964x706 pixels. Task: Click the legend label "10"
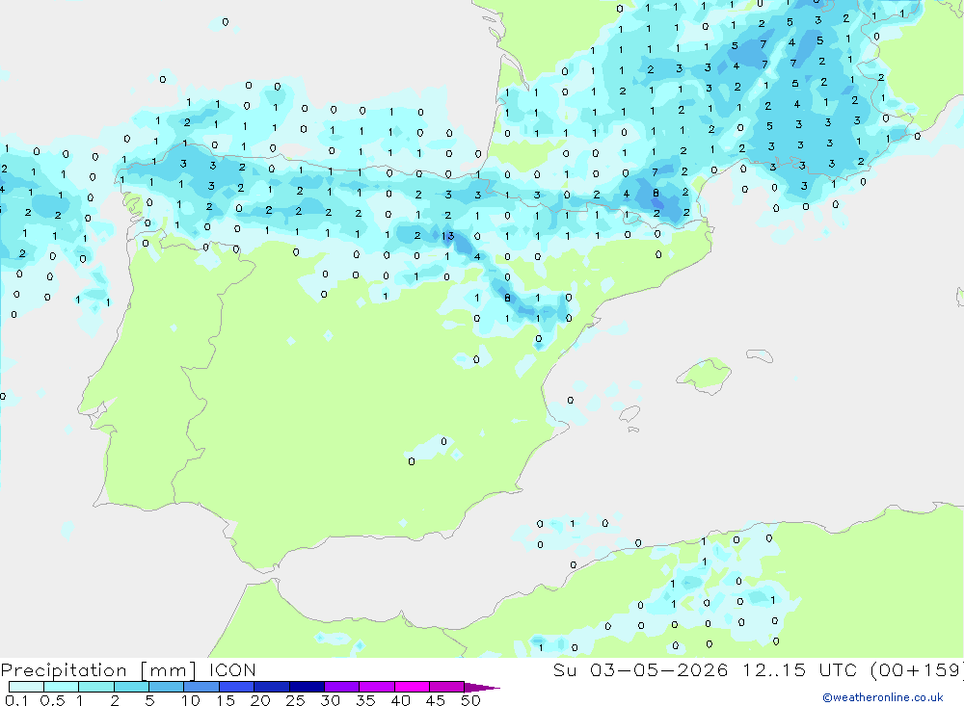point(191,700)
